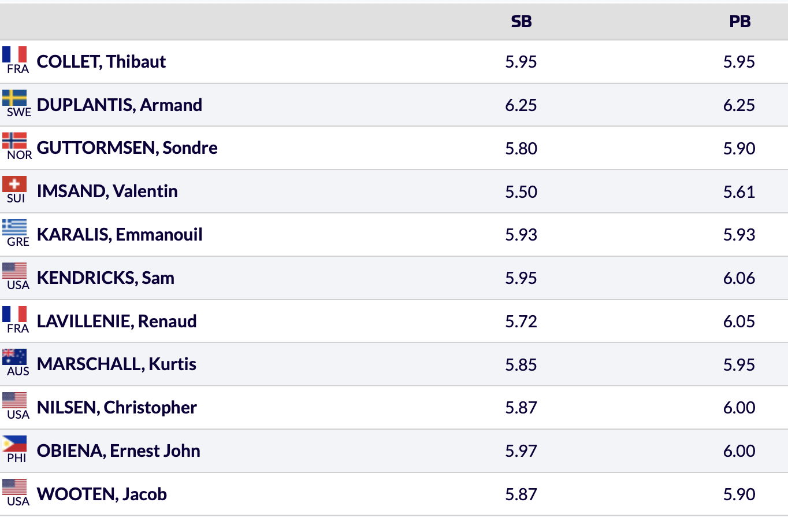Click the Greek flag beside KARALIS
This screenshot has width=788, height=517.
[x=14, y=227]
